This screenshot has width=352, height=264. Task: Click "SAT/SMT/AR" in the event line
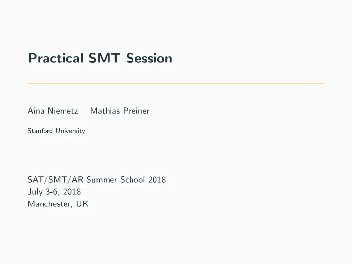(55, 180)
